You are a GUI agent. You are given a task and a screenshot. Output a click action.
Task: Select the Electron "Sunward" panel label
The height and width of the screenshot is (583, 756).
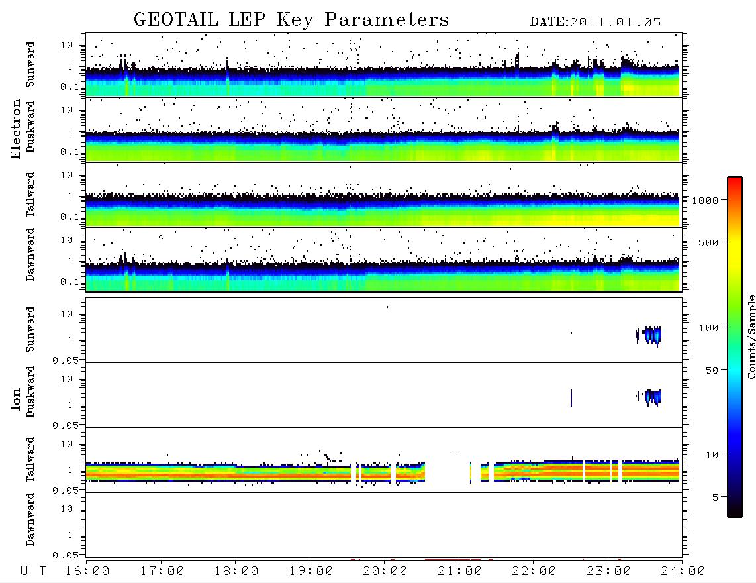30,65
